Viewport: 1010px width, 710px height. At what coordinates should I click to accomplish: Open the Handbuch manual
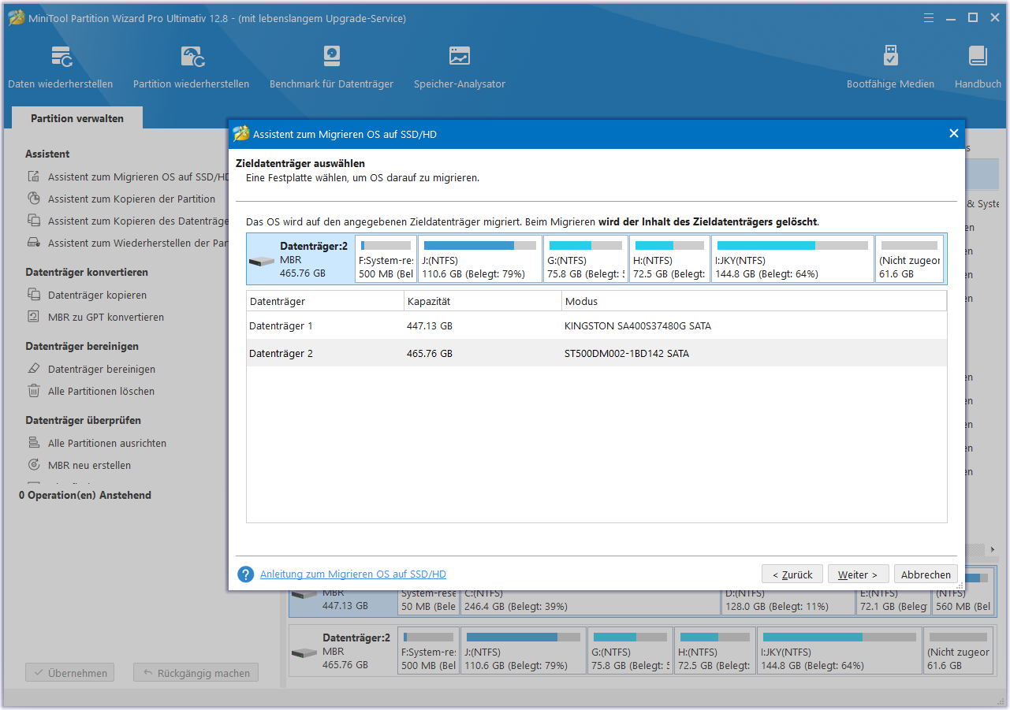coord(978,67)
